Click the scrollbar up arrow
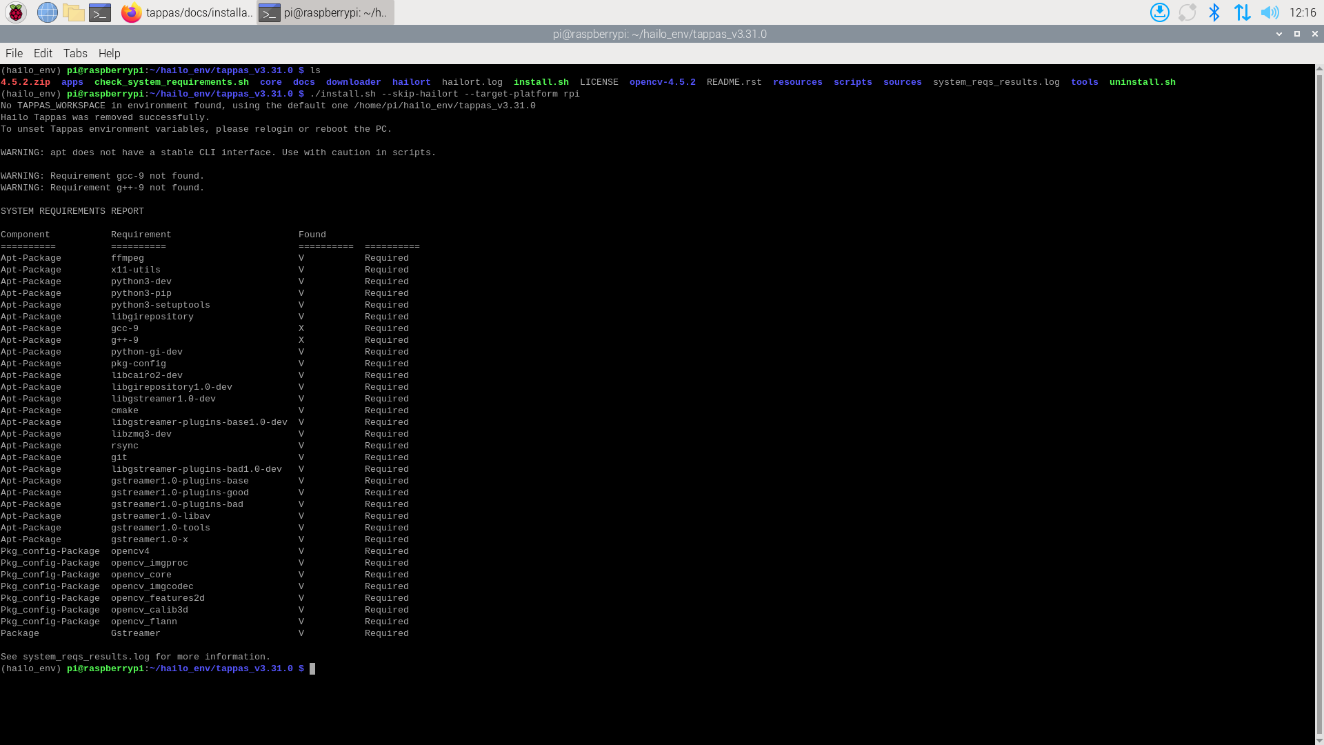Viewport: 1324px width, 745px height. (1319, 69)
